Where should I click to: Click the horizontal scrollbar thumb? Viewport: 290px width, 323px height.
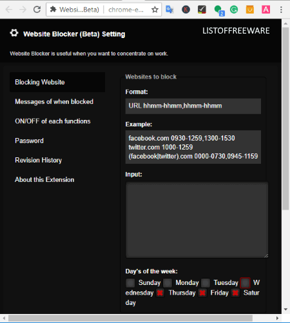pos(130,318)
